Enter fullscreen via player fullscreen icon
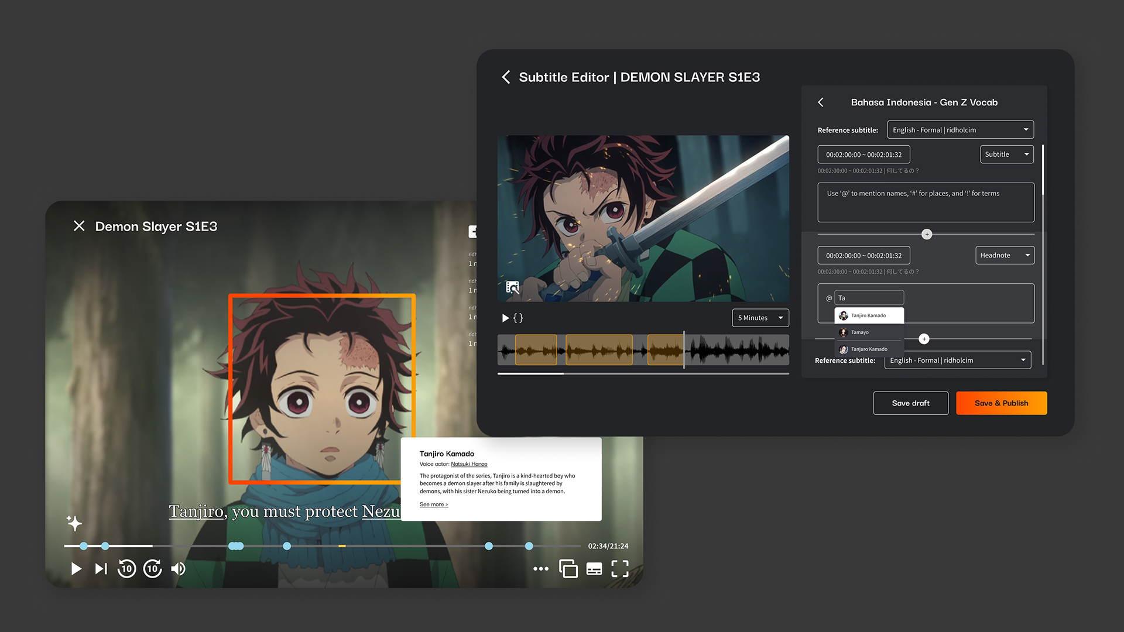 click(x=620, y=568)
